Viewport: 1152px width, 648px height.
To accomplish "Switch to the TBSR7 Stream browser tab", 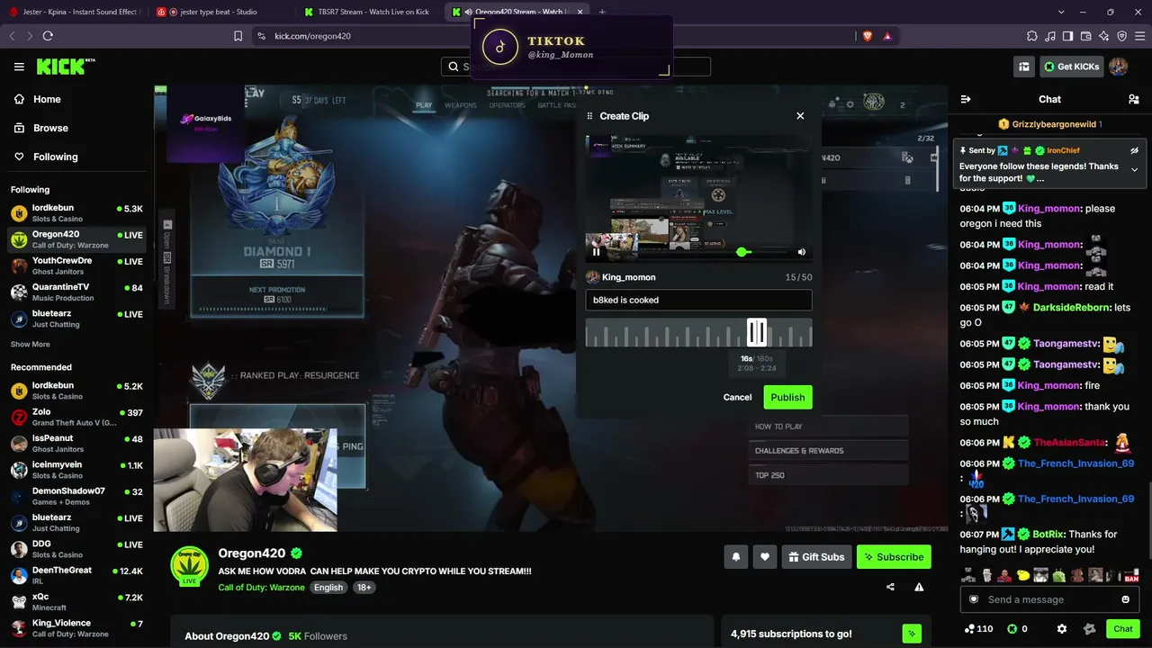I will click(368, 12).
